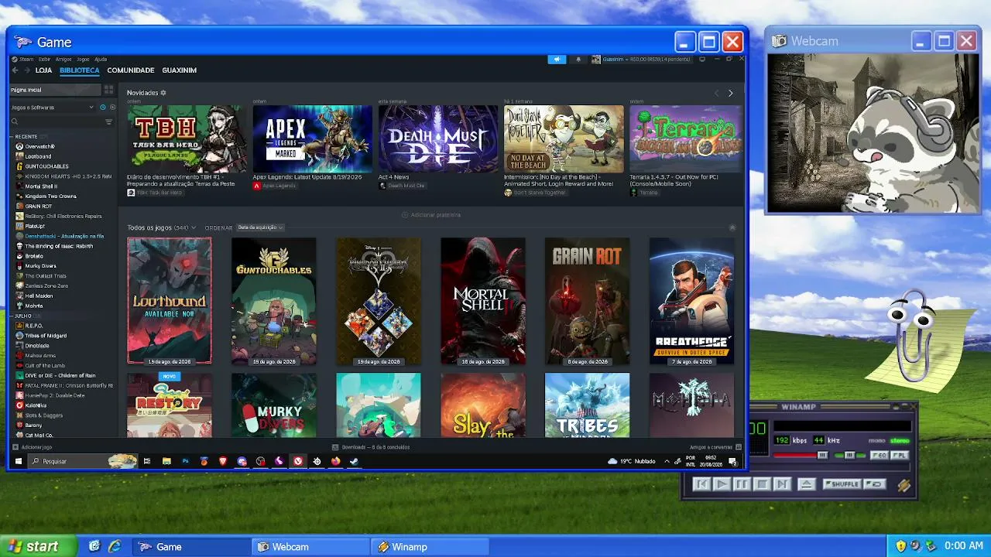
Task: Click the Winamp play button
Action: 722,484
